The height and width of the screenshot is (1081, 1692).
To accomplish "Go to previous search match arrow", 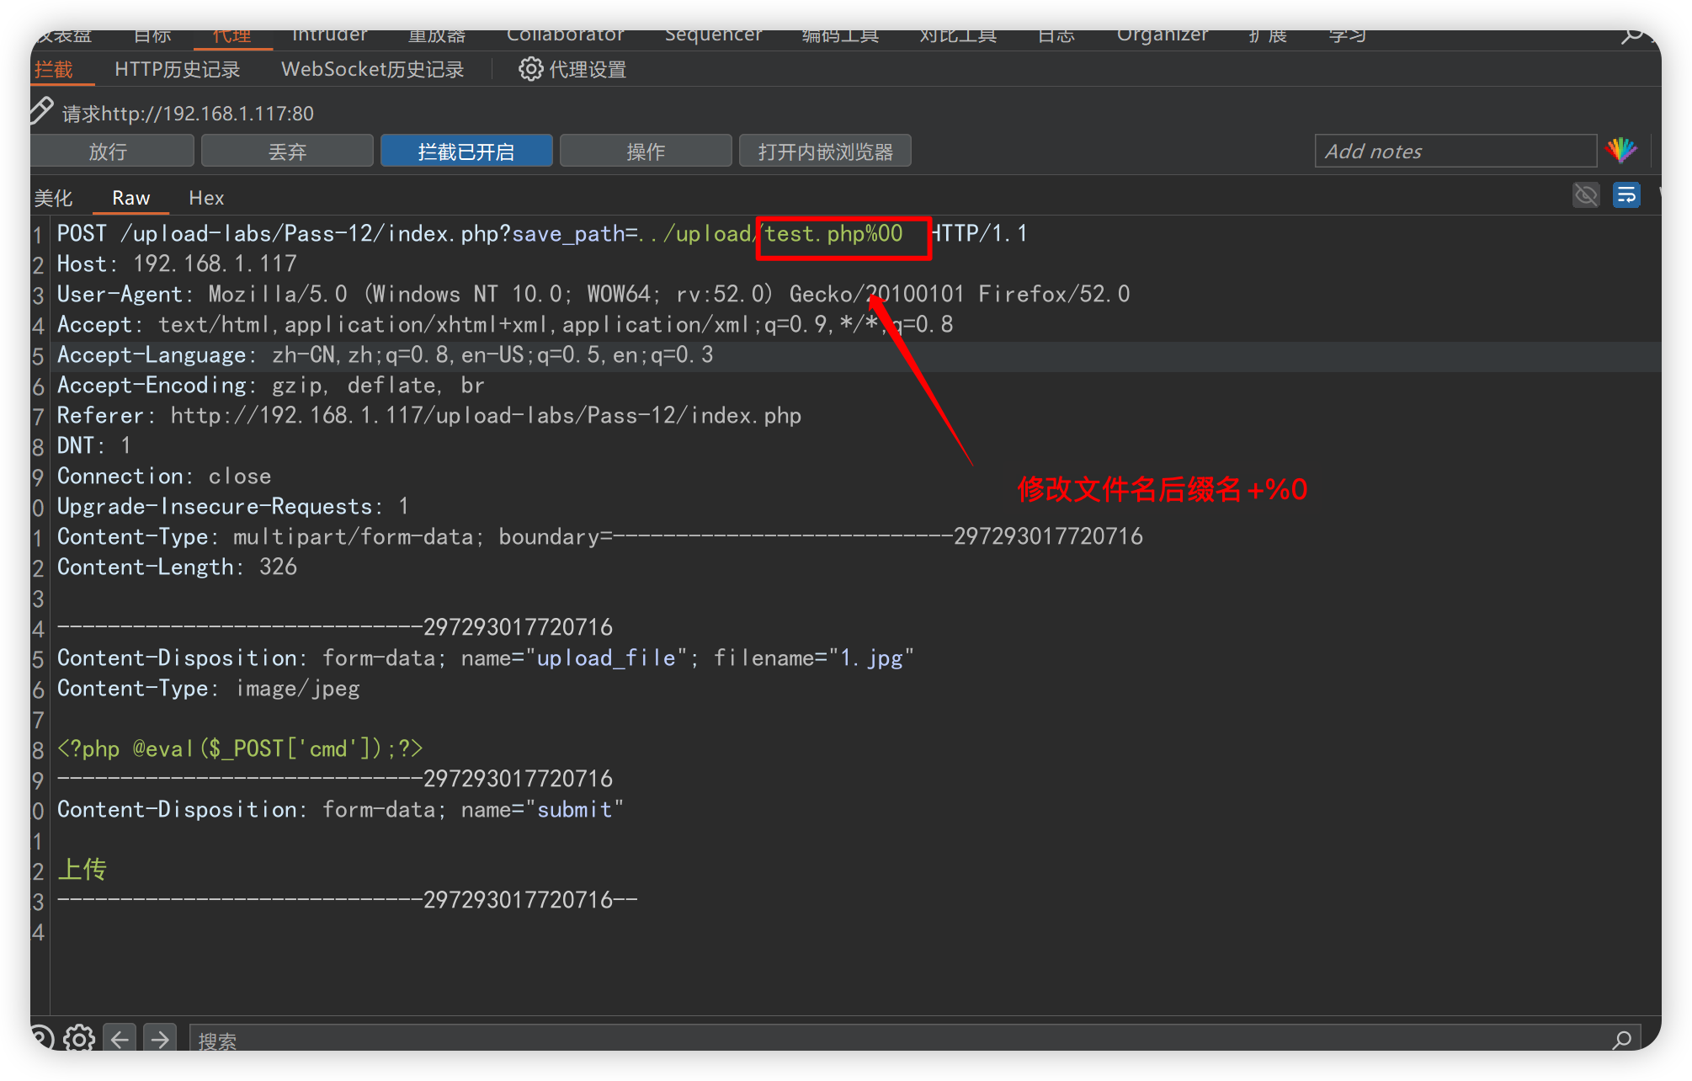I will 120,1039.
